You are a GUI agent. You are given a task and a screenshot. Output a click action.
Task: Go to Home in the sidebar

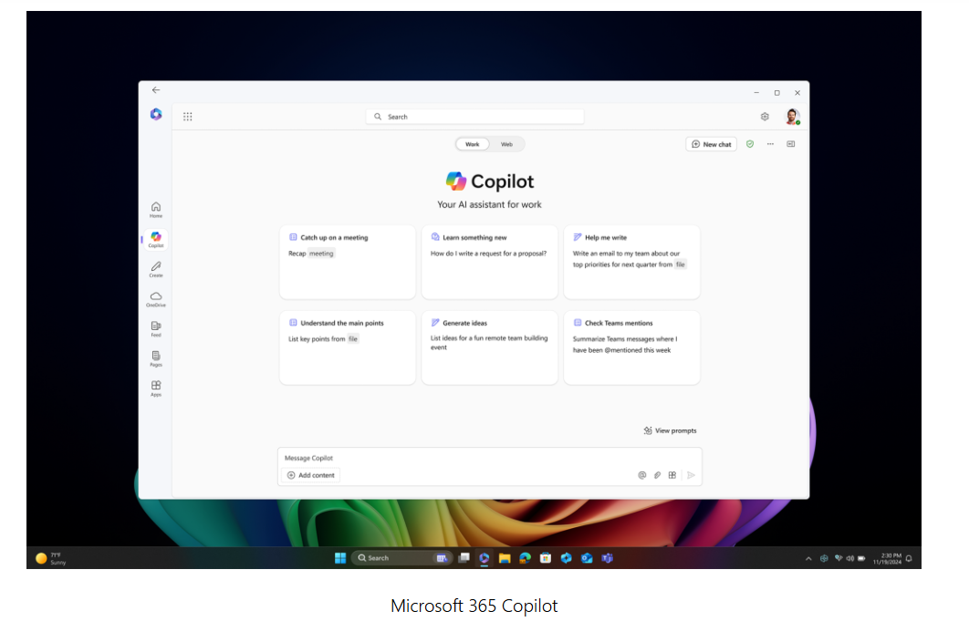156,210
